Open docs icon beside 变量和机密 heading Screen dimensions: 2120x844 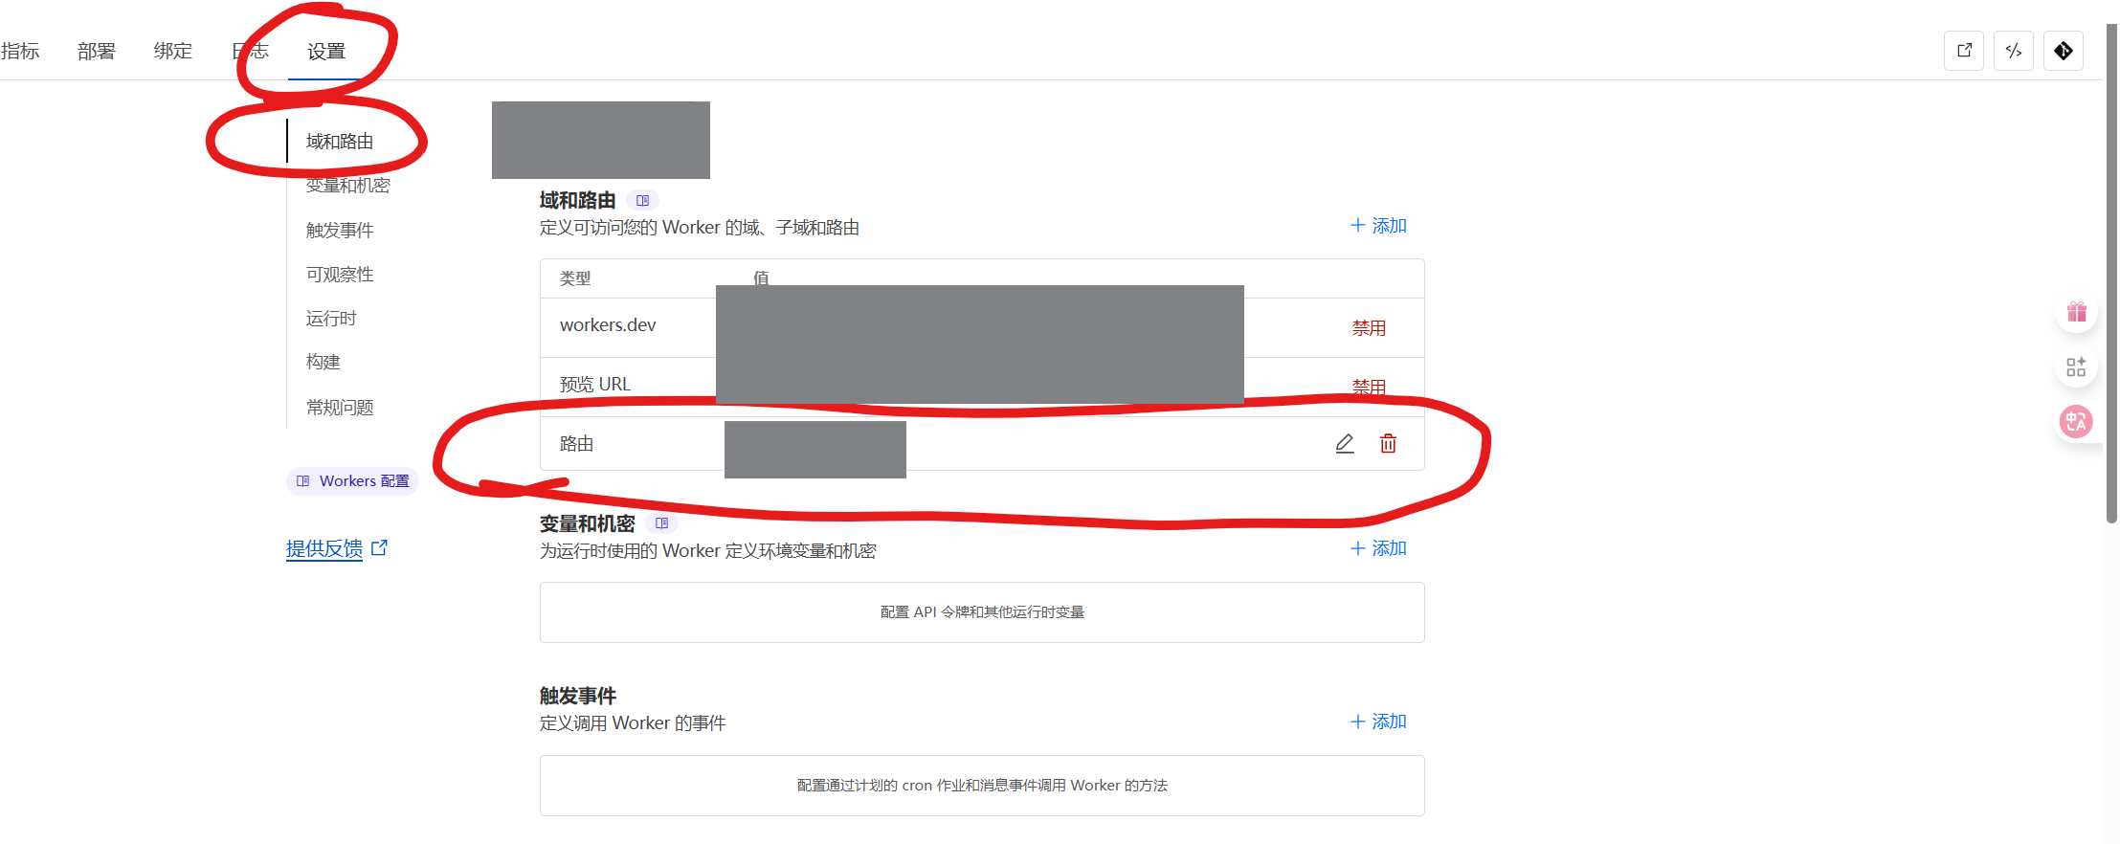[x=661, y=523]
